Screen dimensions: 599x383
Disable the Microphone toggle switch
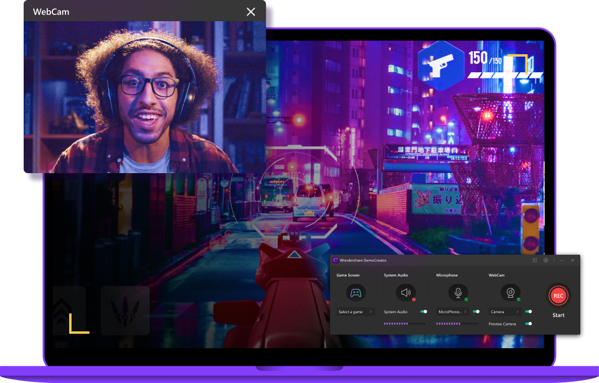pyautogui.click(x=476, y=311)
